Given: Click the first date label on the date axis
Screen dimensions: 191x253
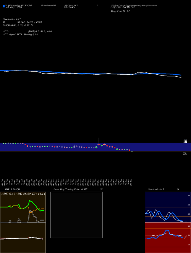Looking at the screenshot, I should 2,182.
